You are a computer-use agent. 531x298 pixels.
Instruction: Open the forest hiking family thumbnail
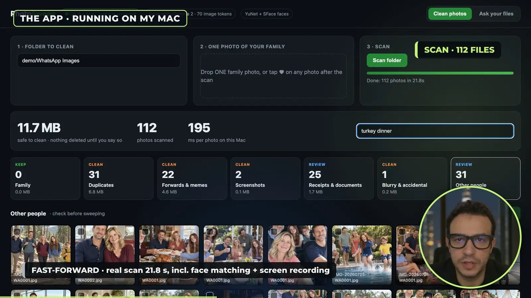click(41, 255)
